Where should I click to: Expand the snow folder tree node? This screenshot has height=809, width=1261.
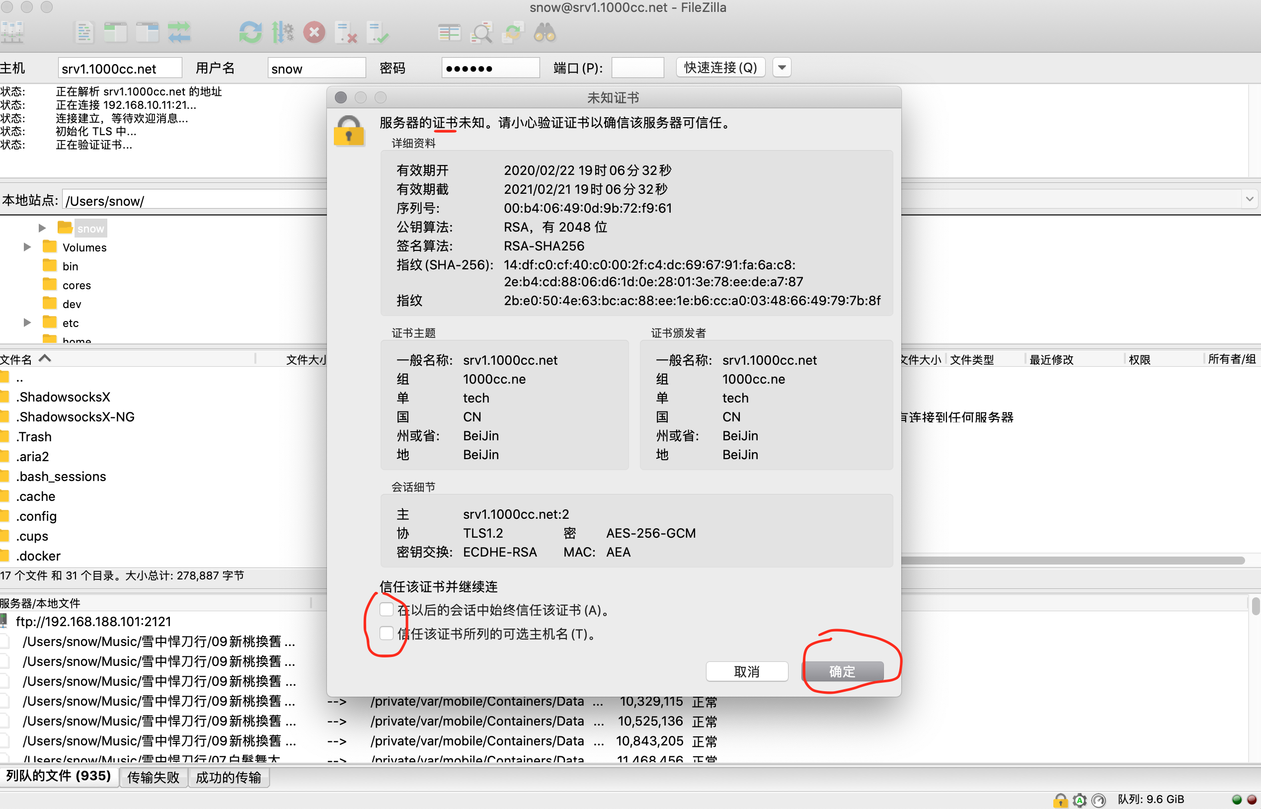pyautogui.click(x=42, y=228)
